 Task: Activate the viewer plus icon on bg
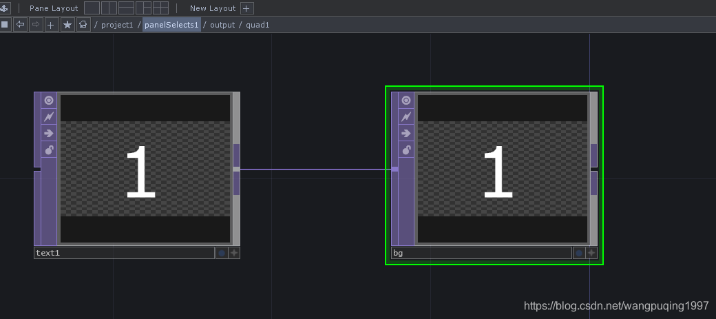[x=592, y=253]
